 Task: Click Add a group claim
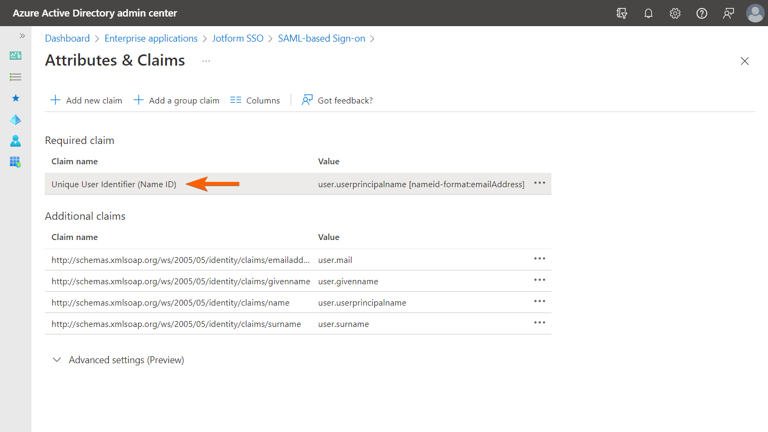(x=177, y=100)
